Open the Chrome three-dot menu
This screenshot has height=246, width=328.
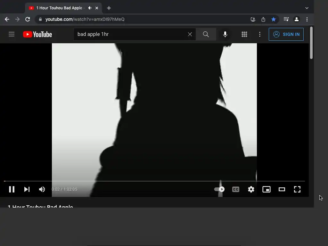click(307, 19)
